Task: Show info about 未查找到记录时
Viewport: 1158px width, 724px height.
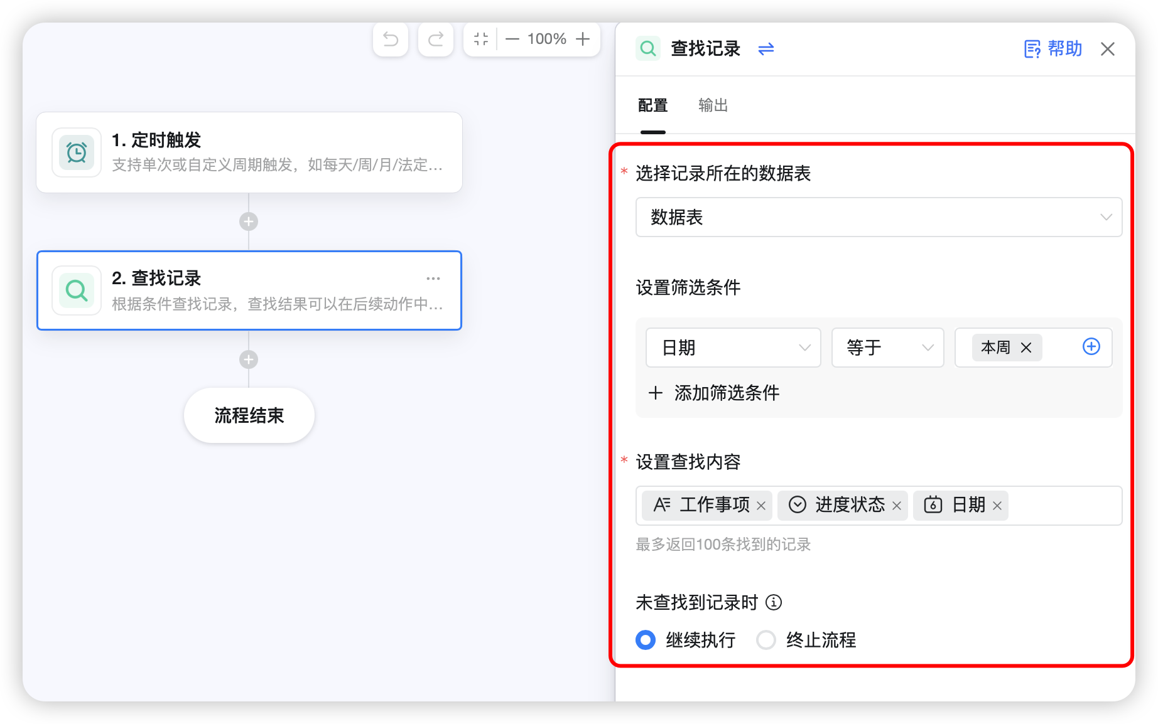Action: click(774, 602)
